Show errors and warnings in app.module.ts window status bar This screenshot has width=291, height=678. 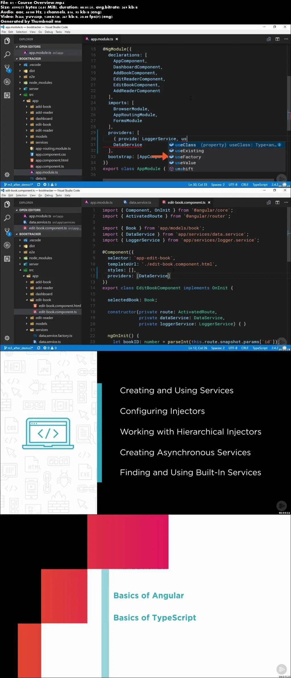[50, 185]
